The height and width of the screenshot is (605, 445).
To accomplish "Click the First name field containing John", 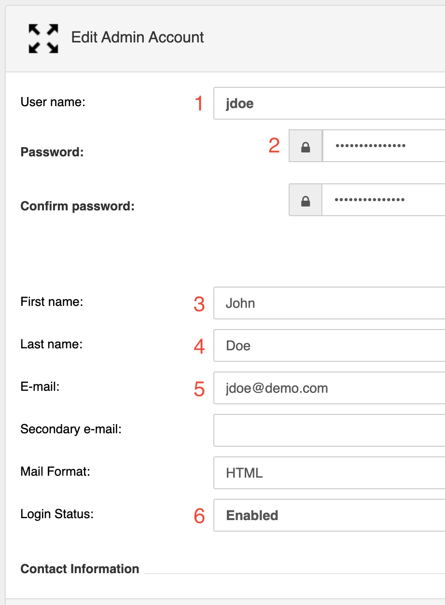I will pyautogui.click(x=329, y=303).
